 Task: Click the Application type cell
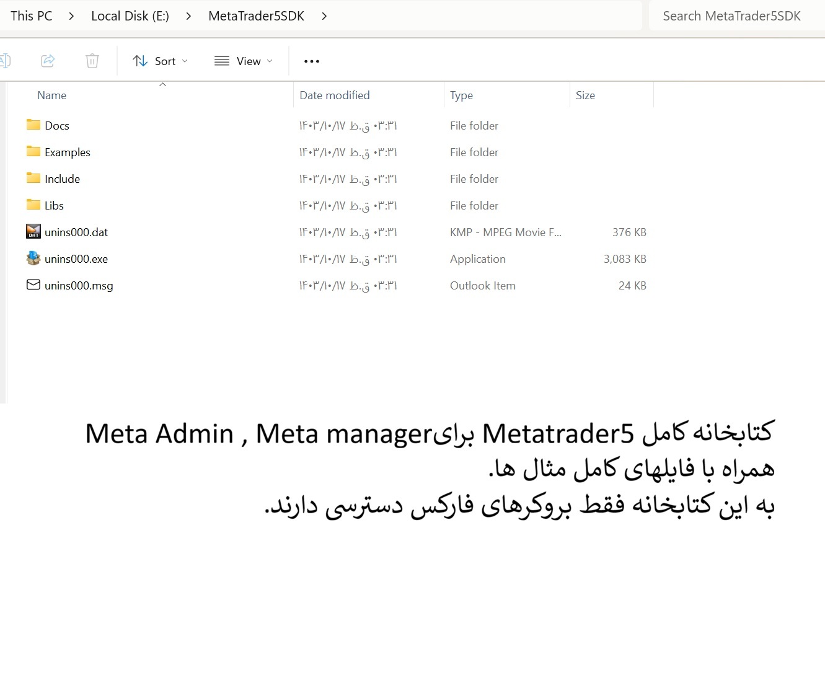click(478, 259)
